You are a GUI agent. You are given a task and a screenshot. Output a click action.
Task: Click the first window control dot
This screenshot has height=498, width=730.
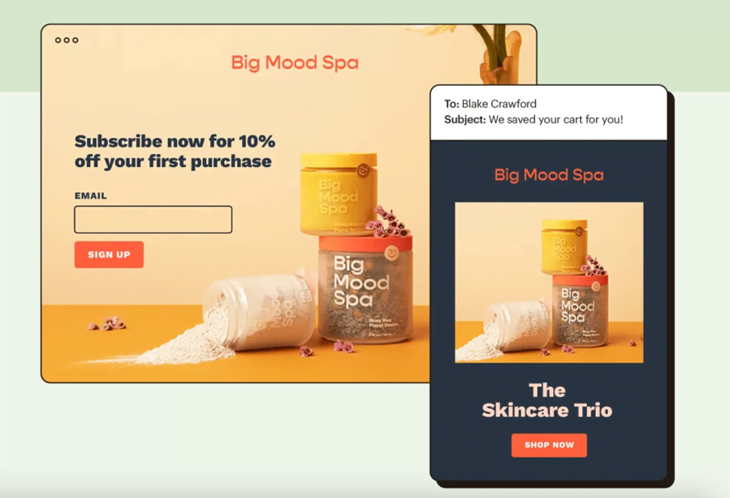tap(58, 40)
